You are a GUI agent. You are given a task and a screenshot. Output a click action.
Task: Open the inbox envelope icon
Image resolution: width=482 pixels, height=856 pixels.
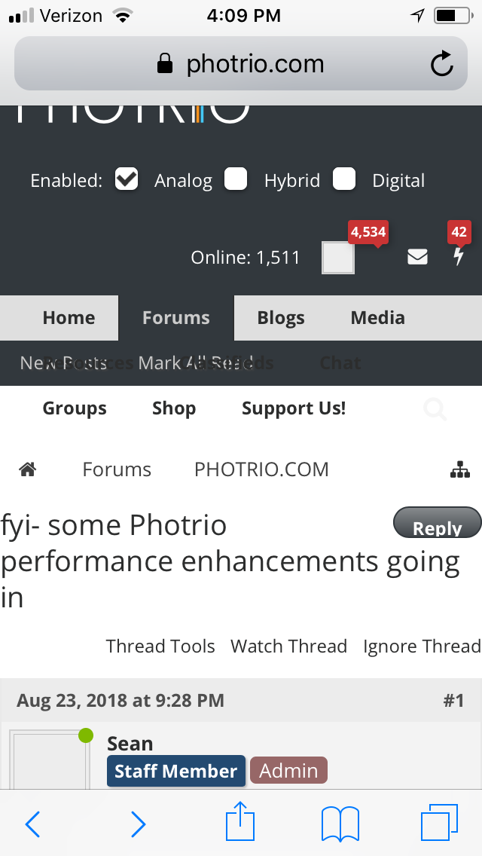[x=417, y=257]
